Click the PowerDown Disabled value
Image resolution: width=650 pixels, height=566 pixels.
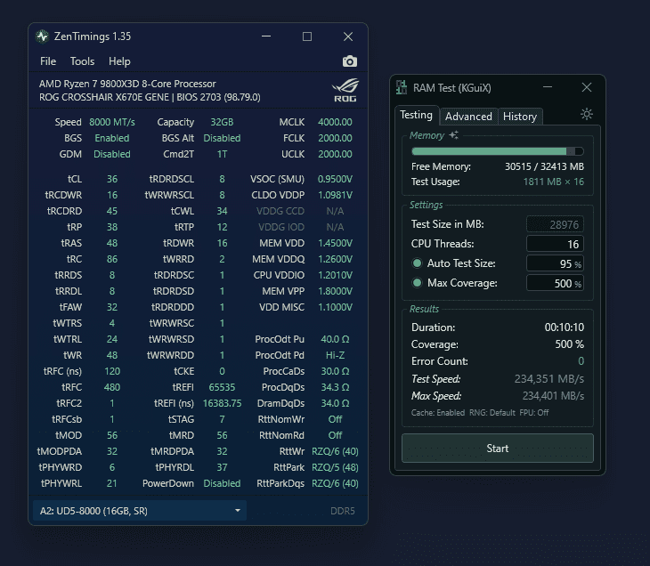[x=222, y=483]
